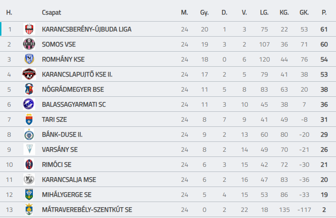
Task: Open the Romhány KSE crest icon
Action: coord(29,59)
